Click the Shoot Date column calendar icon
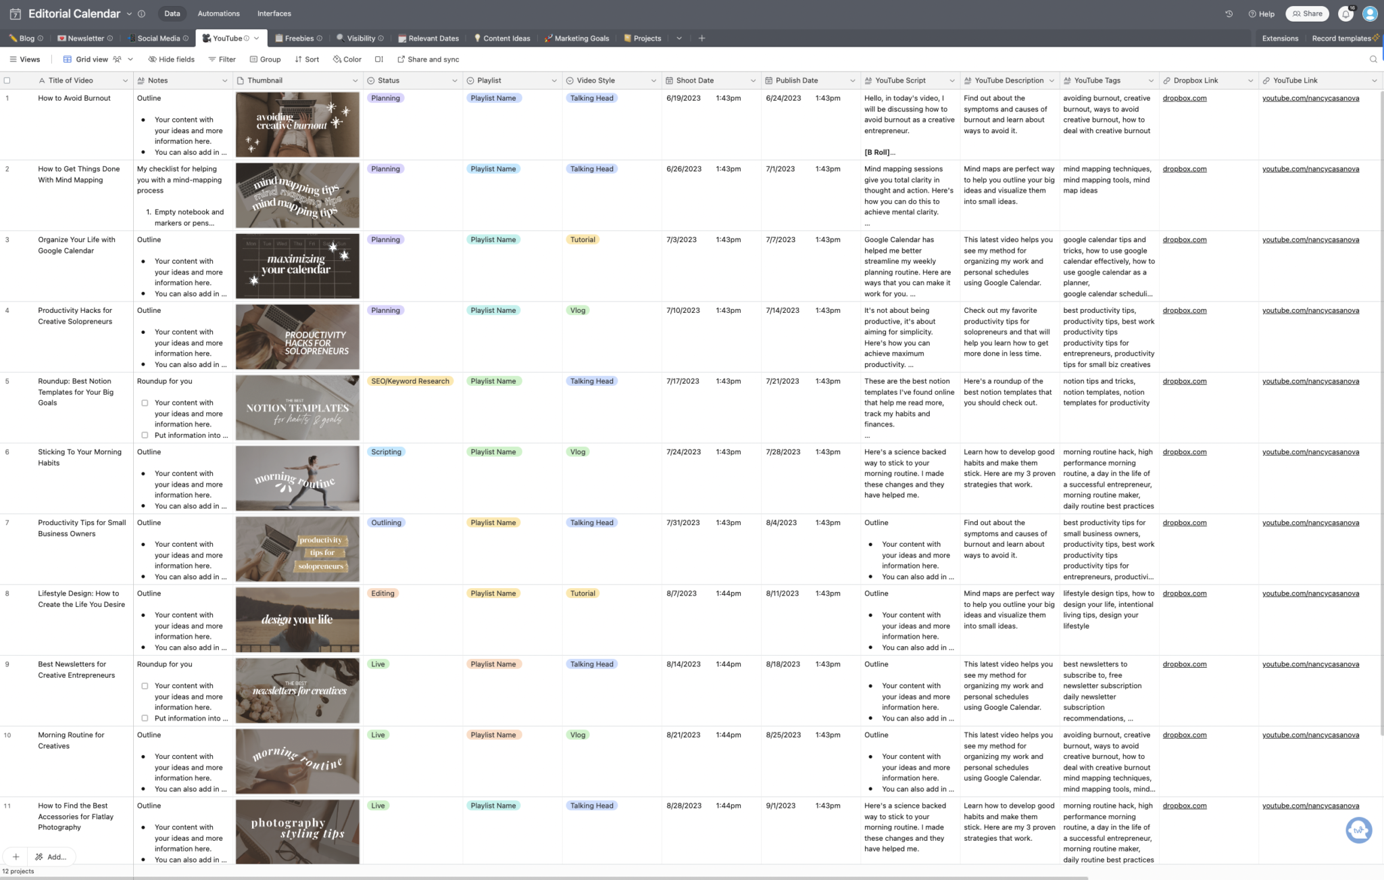The height and width of the screenshot is (880, 1384). pos(669,80)
